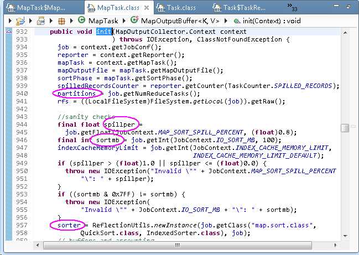This screenshot has height=255, width=359.
Task: Expand the breadcrumb arrow before MapOutputBuffer
Action: (124, 21)
